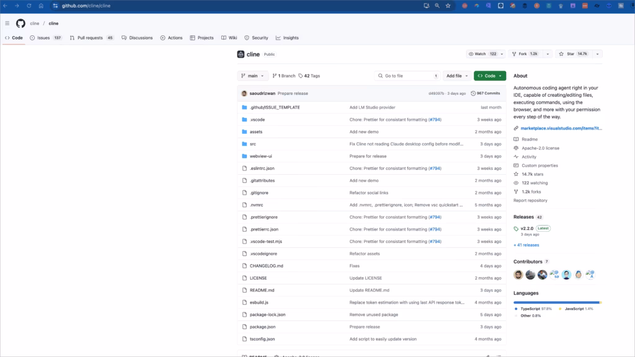Reload the page in browser
Viewport: 635px width, 357px height.
29,6
